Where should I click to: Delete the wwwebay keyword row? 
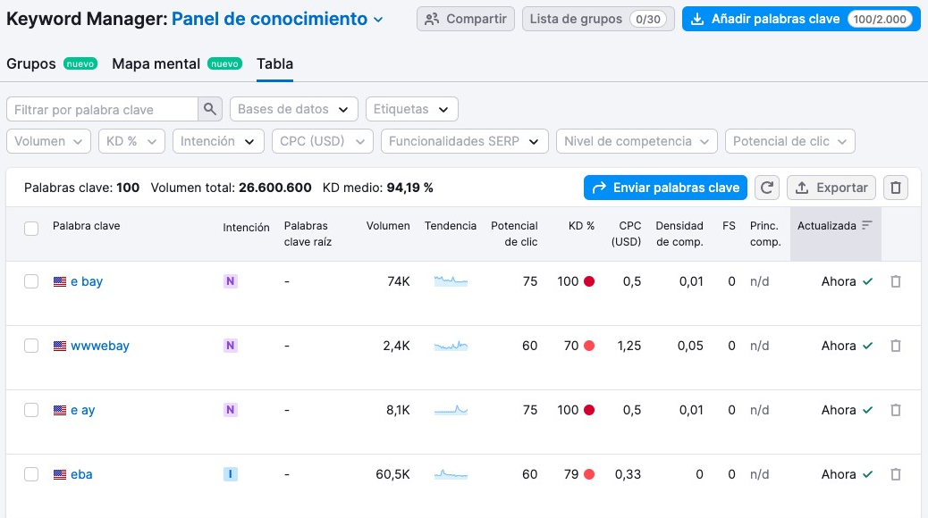coord(896,346)
